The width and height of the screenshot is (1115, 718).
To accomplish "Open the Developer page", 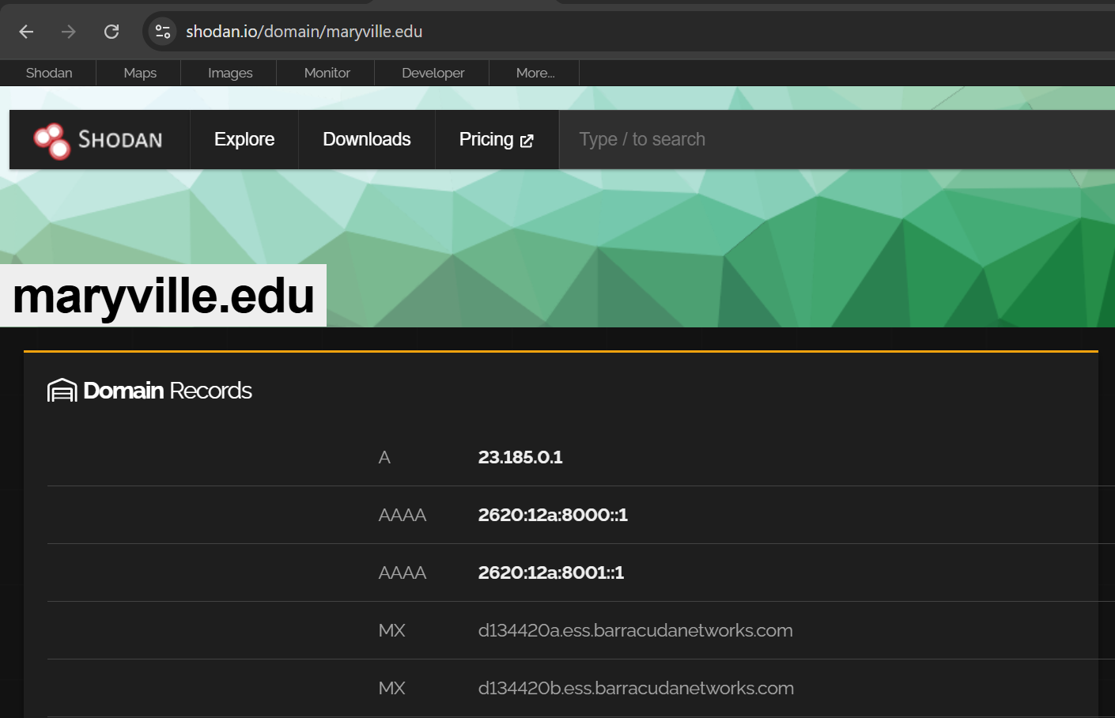I will (432, 73).
